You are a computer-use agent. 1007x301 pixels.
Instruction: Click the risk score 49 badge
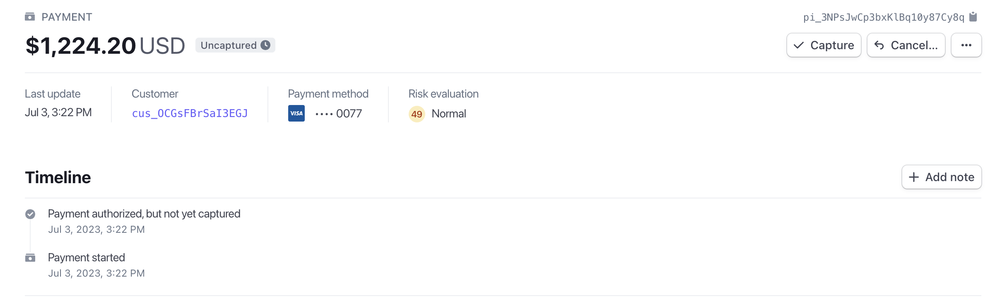click(x=417, y=114)
